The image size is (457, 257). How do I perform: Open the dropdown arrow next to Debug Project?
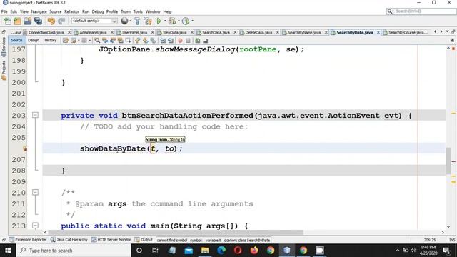179,21
